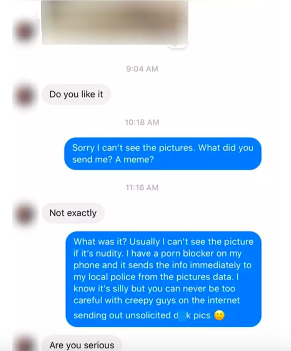Viewport: 291px width, 351px height.
Task: Open sender avatar next to "Do you like it"
Action: click(25, 95)
